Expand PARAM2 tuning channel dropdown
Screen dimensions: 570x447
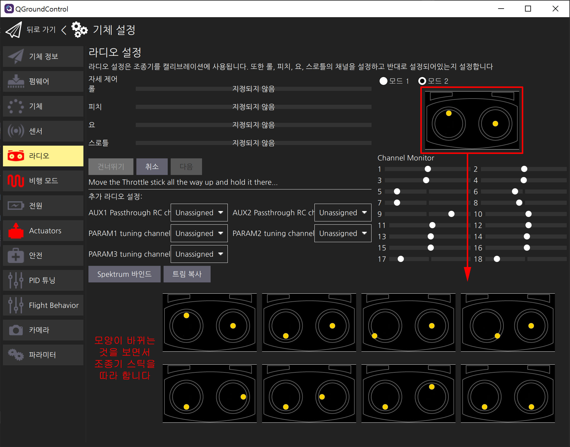click(343, 233)
